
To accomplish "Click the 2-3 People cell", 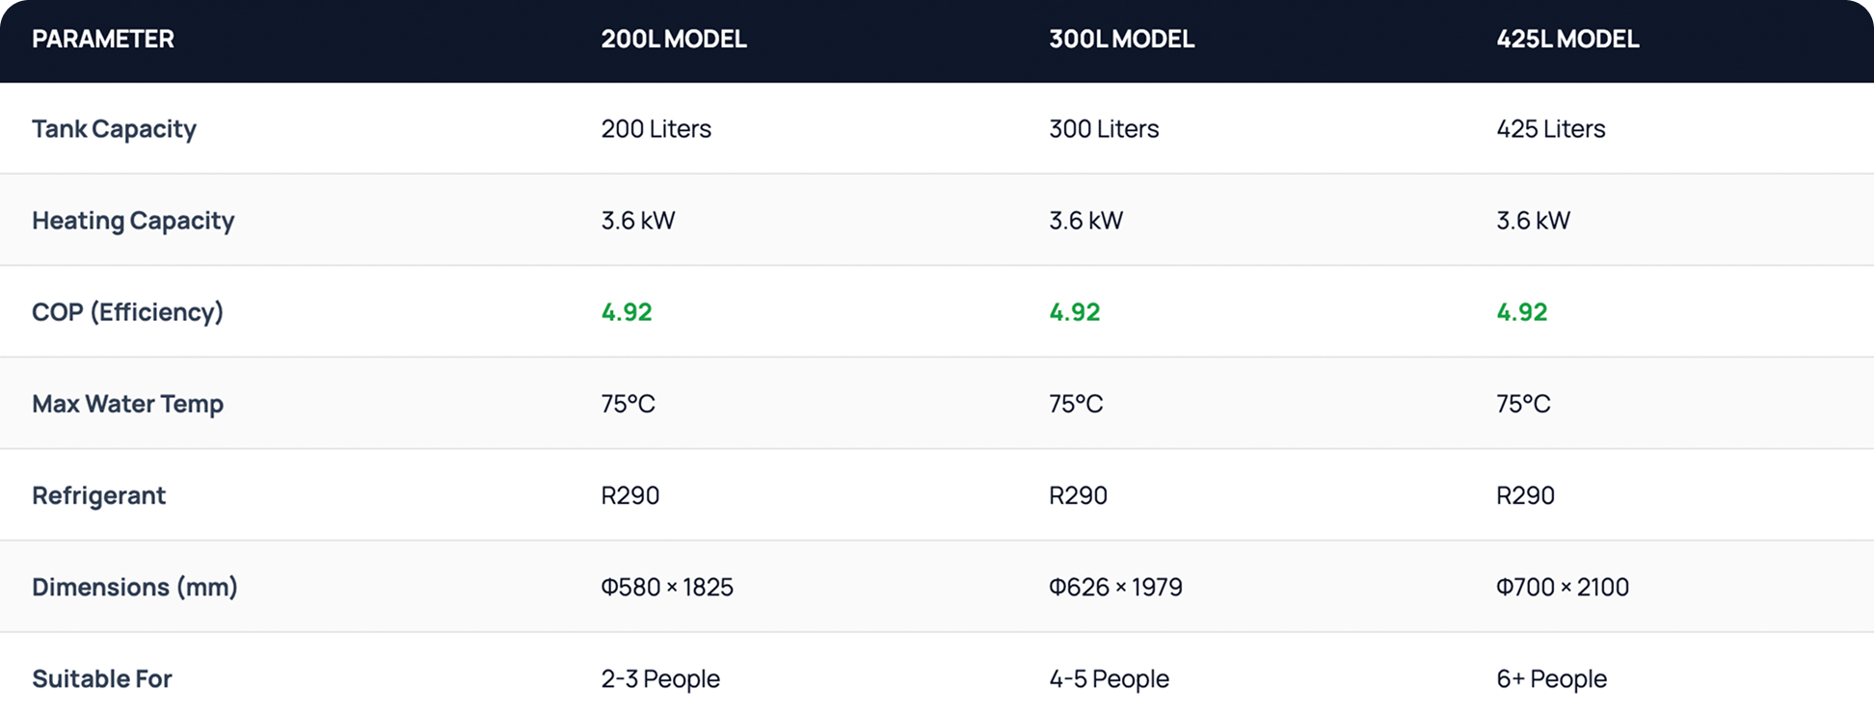I will 660,678.
